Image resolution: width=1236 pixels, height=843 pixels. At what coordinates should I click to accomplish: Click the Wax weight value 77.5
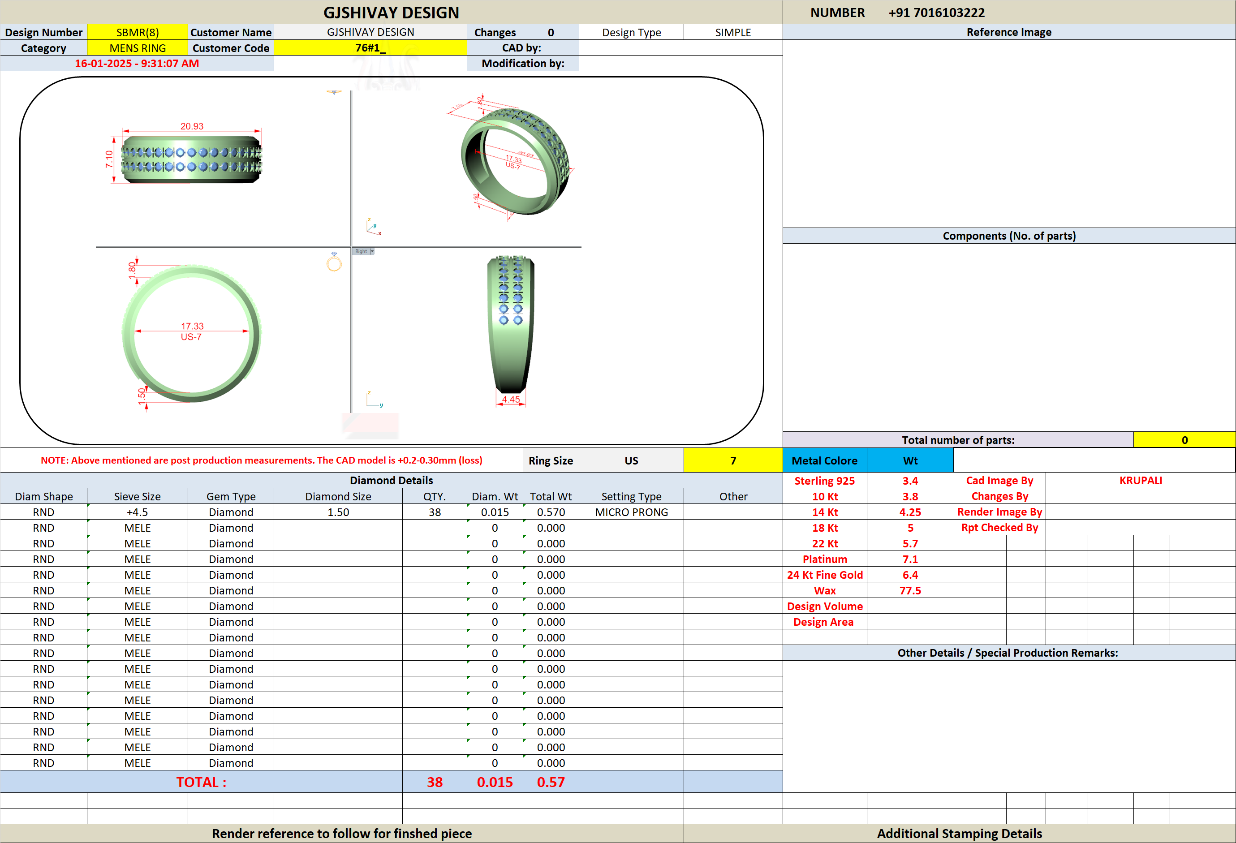tap(910, 590)
